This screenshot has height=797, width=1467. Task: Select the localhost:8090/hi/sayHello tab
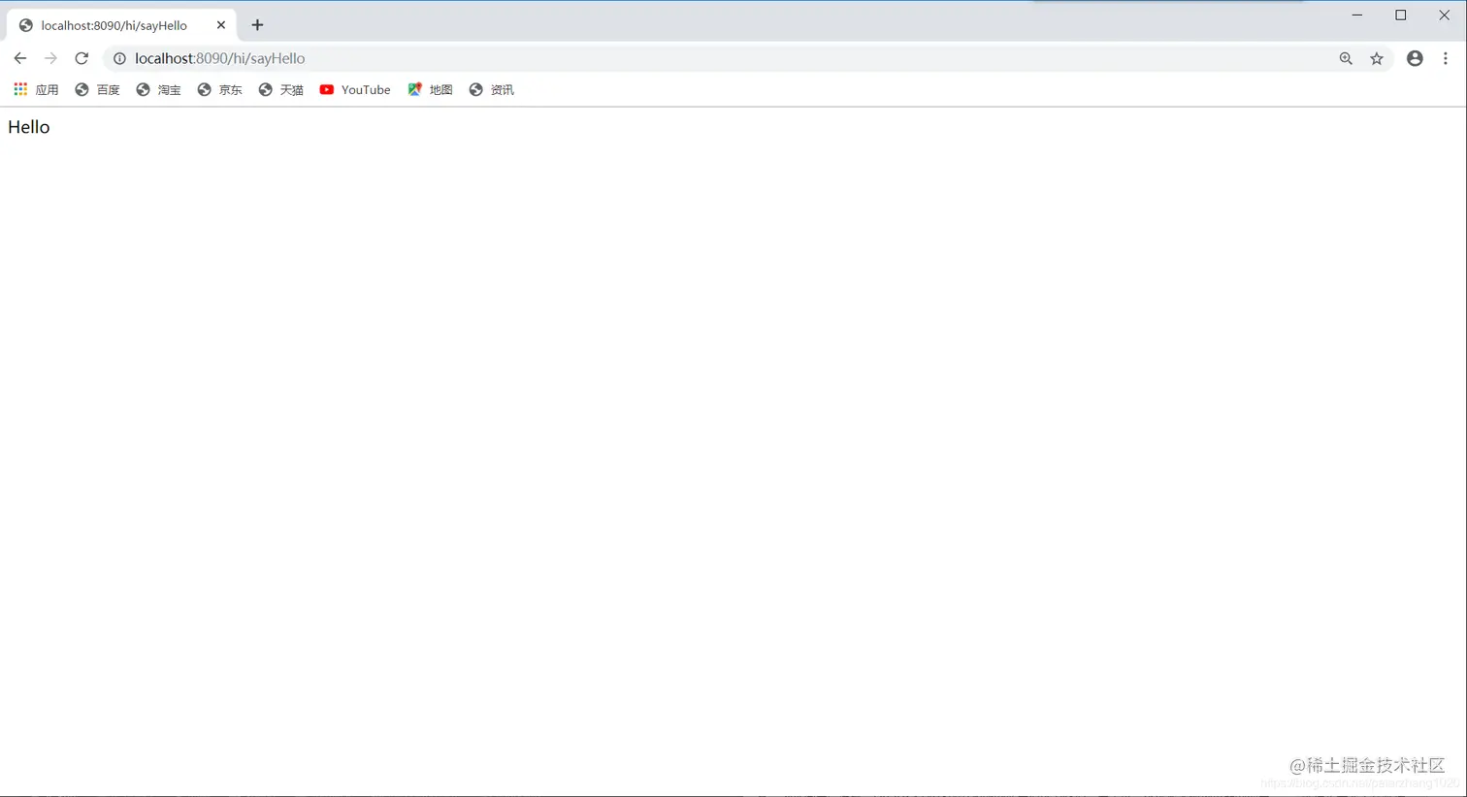click(121, 25)
